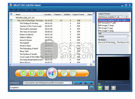This screenshot has width=135, height=99.
Task: Check The Road to Isengard checkbox
Action: [x=11, y=28]
